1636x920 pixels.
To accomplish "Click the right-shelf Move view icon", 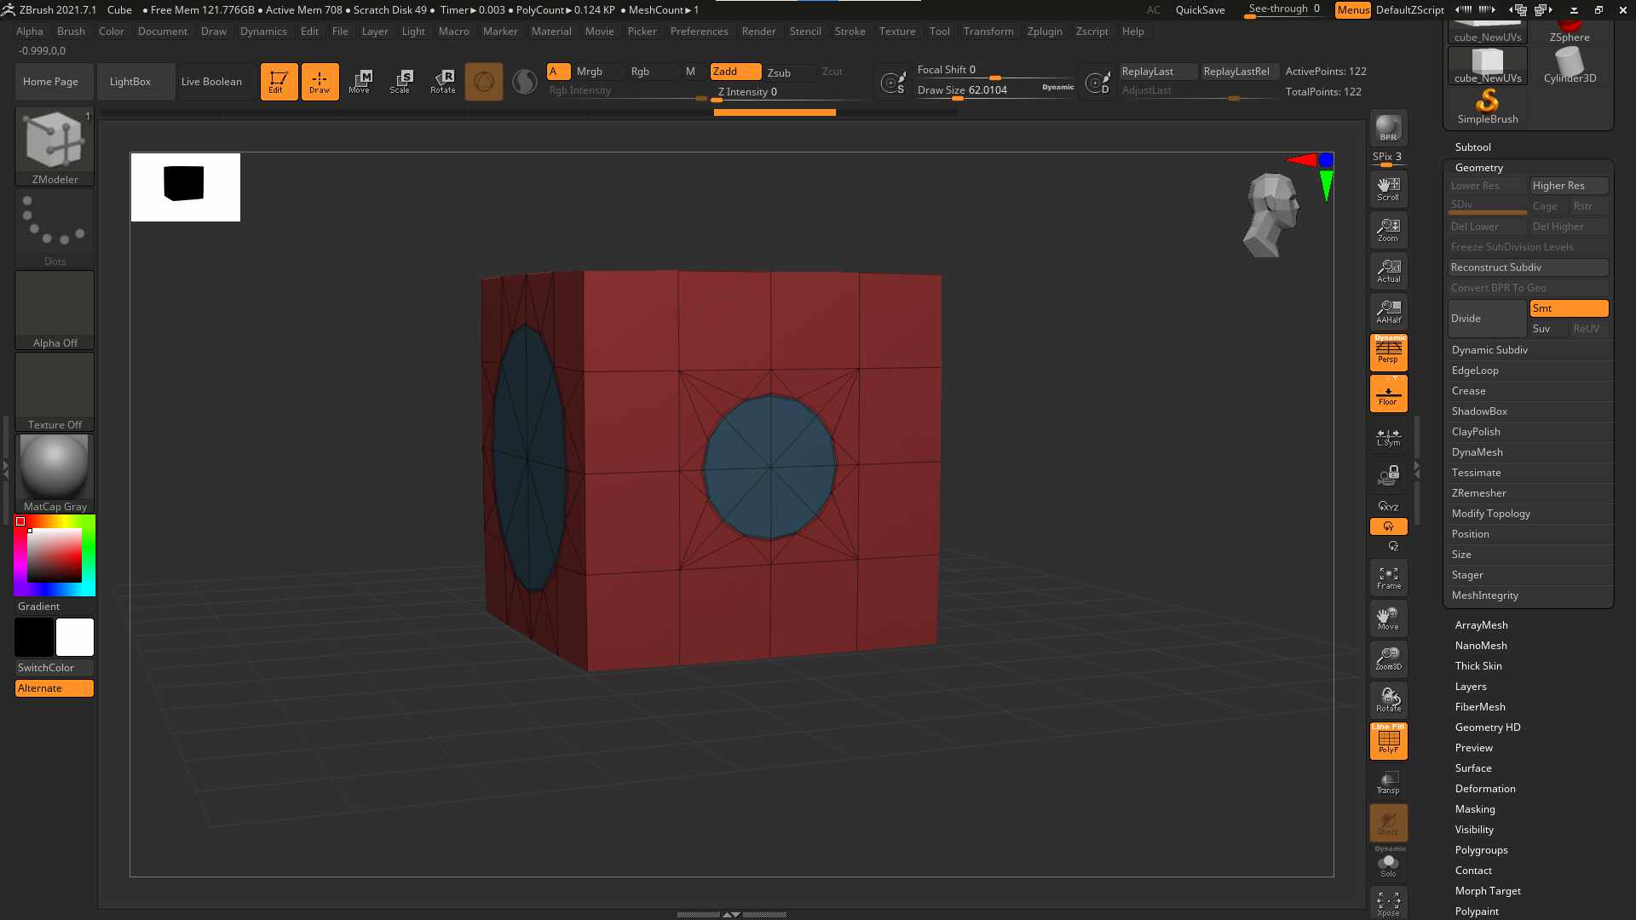I will 1388,618.
